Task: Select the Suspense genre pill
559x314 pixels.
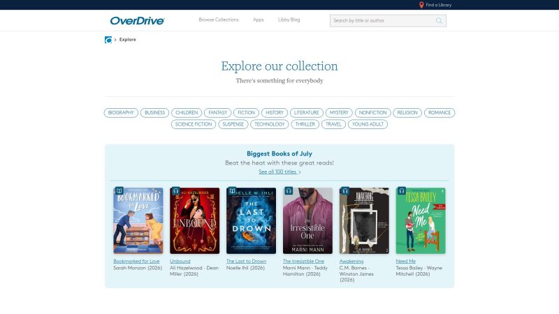Action: 233,124
